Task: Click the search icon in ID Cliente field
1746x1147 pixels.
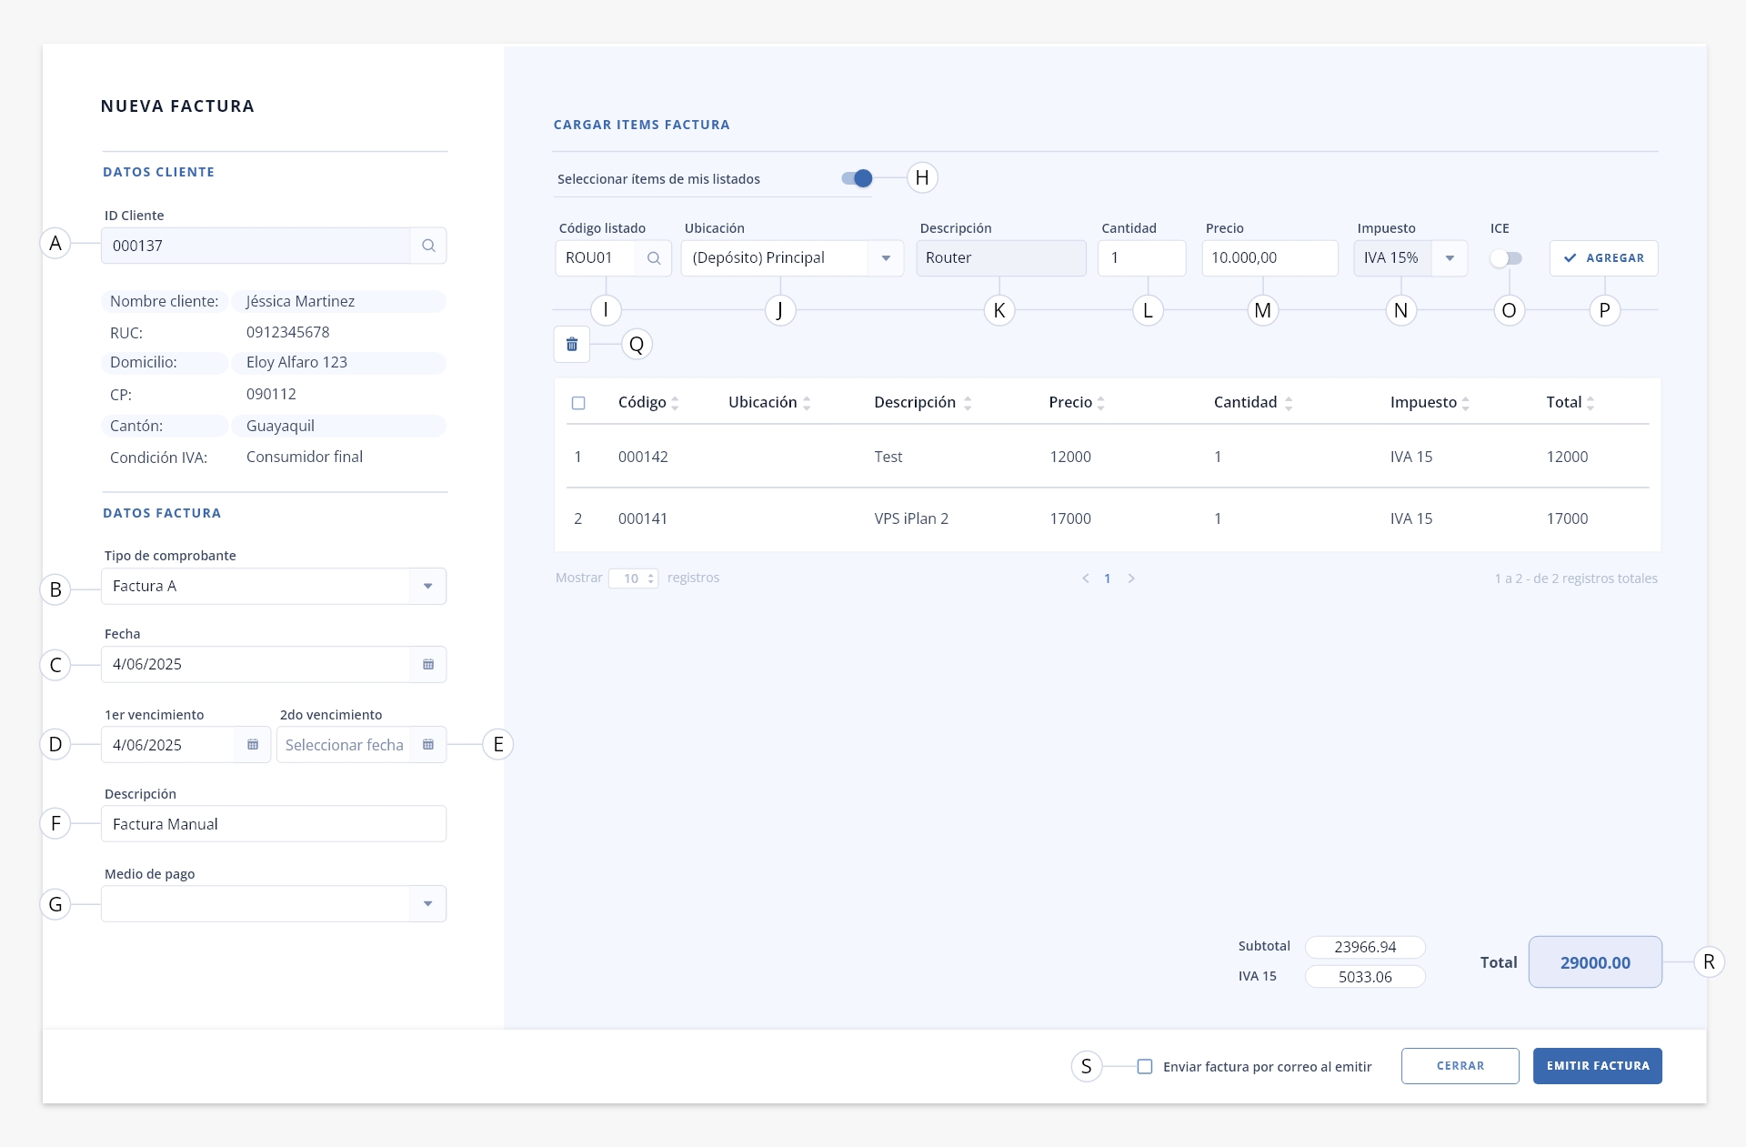Action: pos(428,246)
